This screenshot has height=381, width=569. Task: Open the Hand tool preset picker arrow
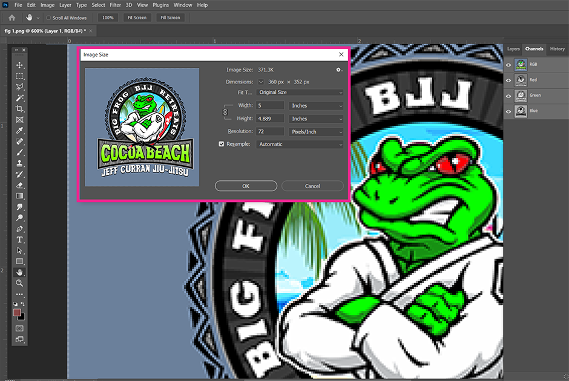click(38, 18)
